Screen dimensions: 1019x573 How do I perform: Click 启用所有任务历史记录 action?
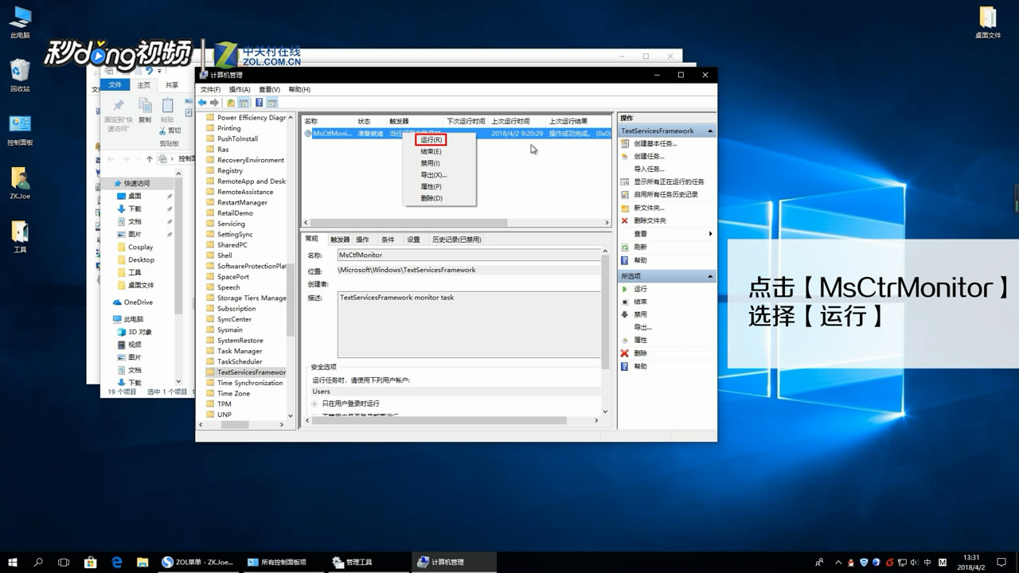click(x=666, y=194)
